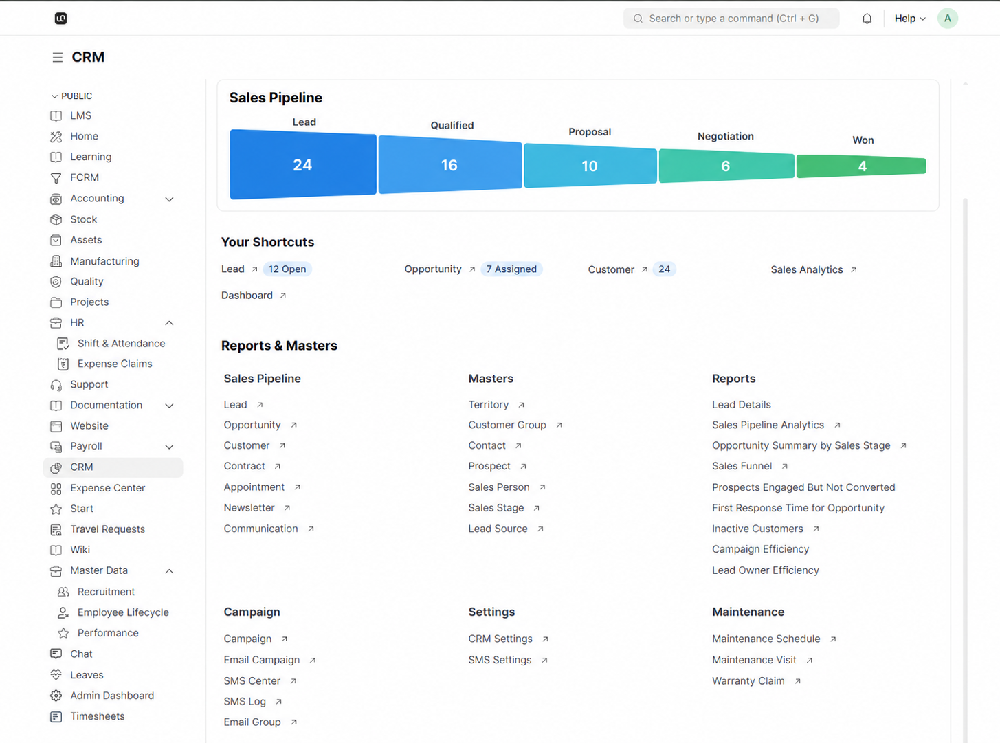This screenshot has height=743, width=1000.
Task: Click the Expense Center grid icon
Action: [x=56, y=488]
